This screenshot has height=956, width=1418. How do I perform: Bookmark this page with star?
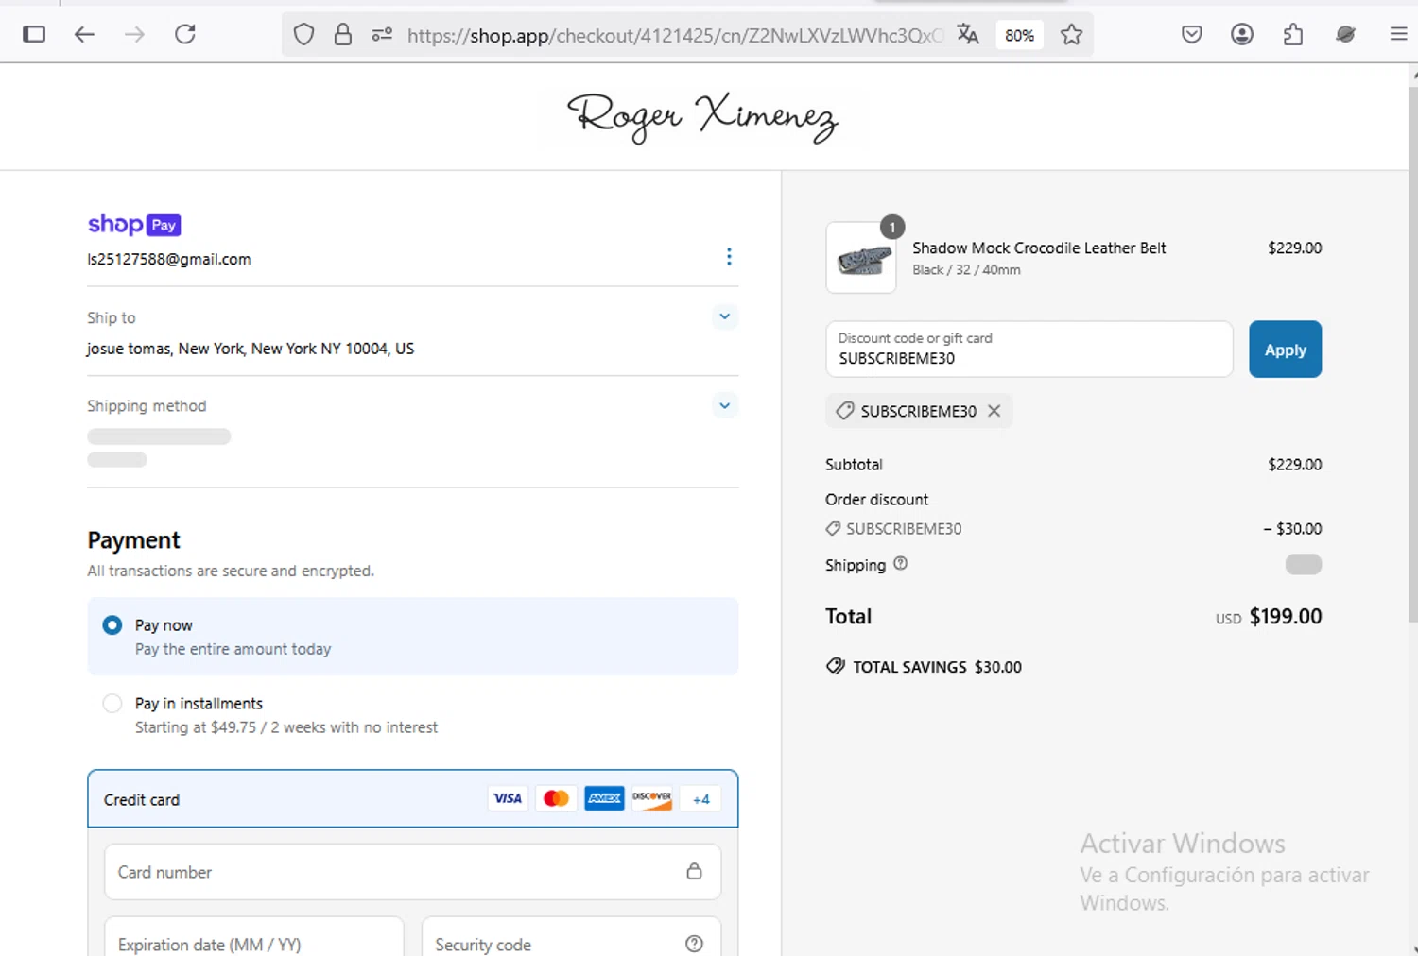1071,35
